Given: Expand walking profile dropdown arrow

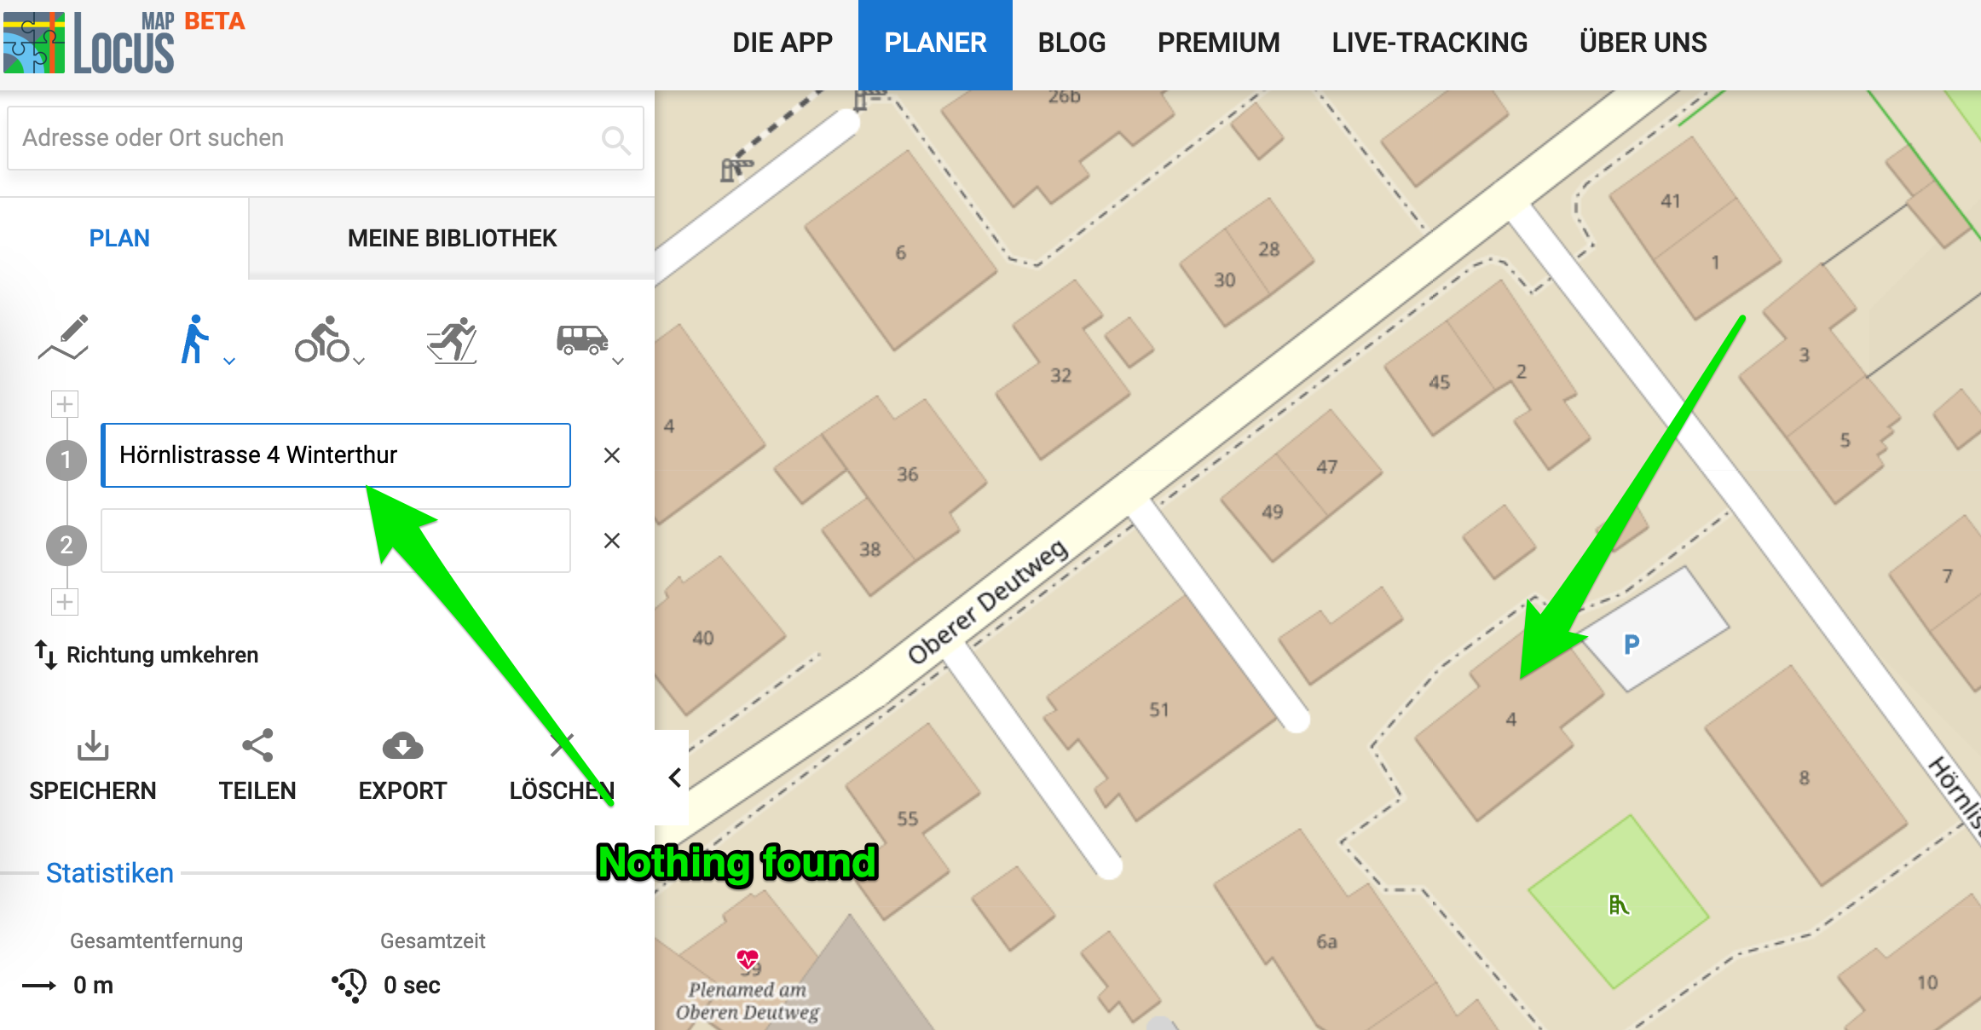Looking at the screenshot, I should [x=229, y=362].
